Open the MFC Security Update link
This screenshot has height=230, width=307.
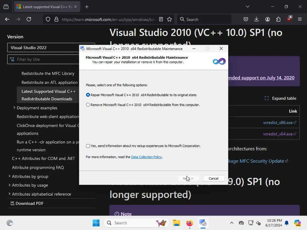coord(258,161)
